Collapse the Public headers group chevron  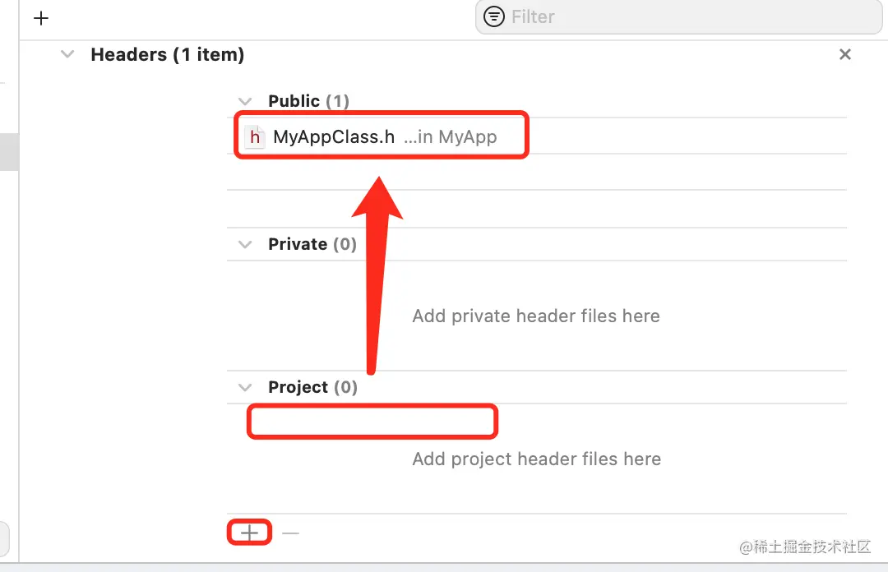244,101
